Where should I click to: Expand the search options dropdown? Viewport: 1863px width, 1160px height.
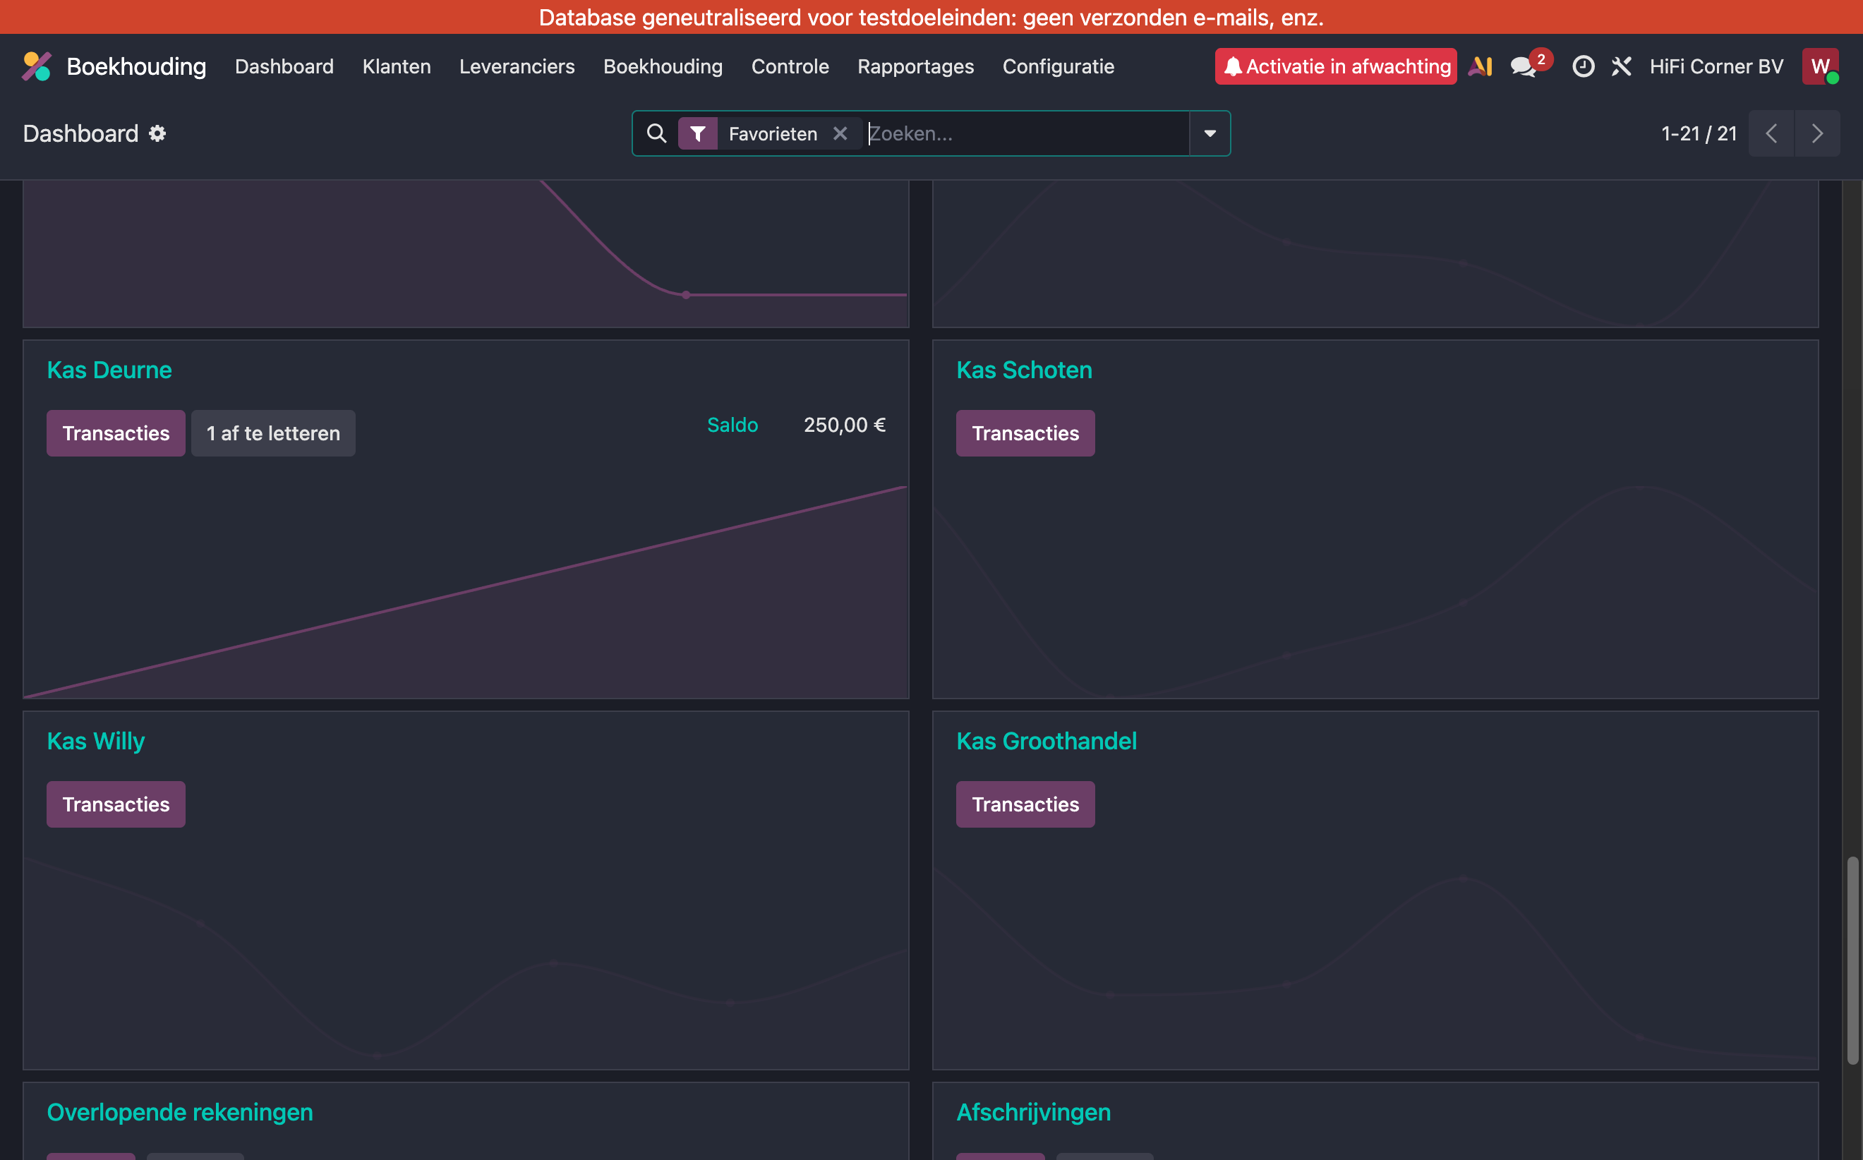point(1210,133)
